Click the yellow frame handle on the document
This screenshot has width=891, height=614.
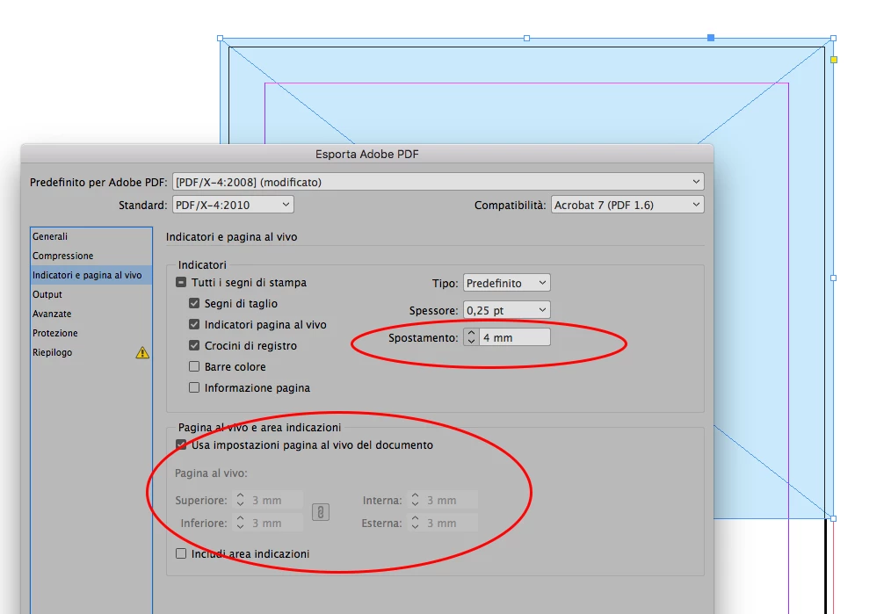(834, 60)
